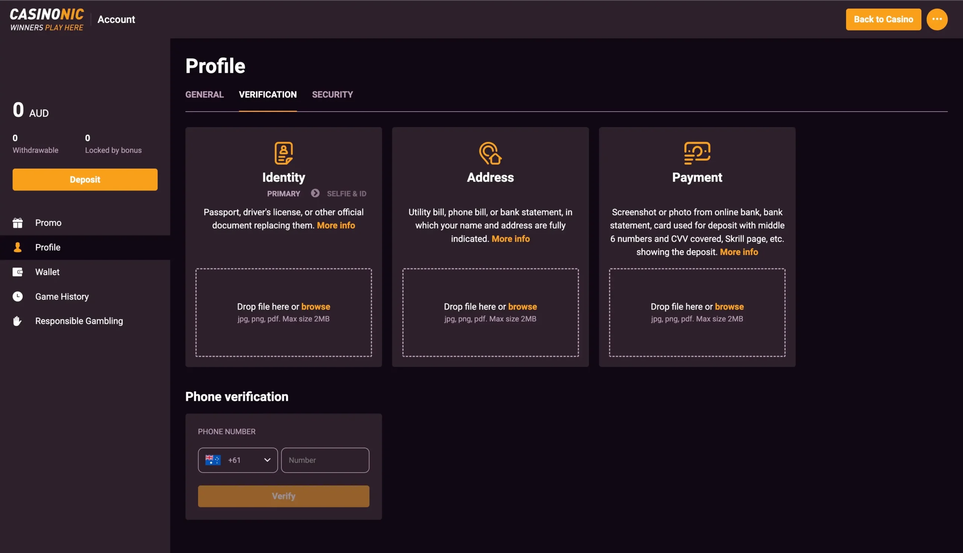The image size is (963, 553).
Task: Click Back to Casino button
Action: (x=883, y=20)
